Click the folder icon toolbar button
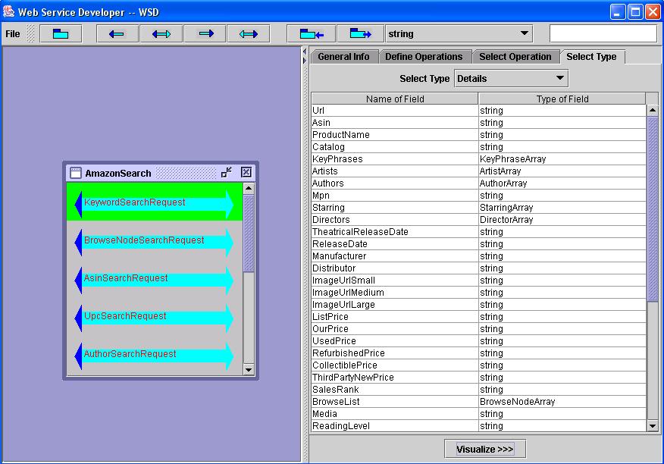Viewport: 664px width, 464px height. coord(61,34)
